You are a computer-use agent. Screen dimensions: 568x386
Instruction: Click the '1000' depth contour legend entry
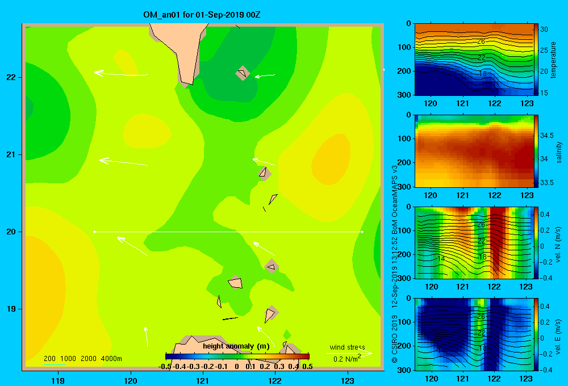click(68, 359)
